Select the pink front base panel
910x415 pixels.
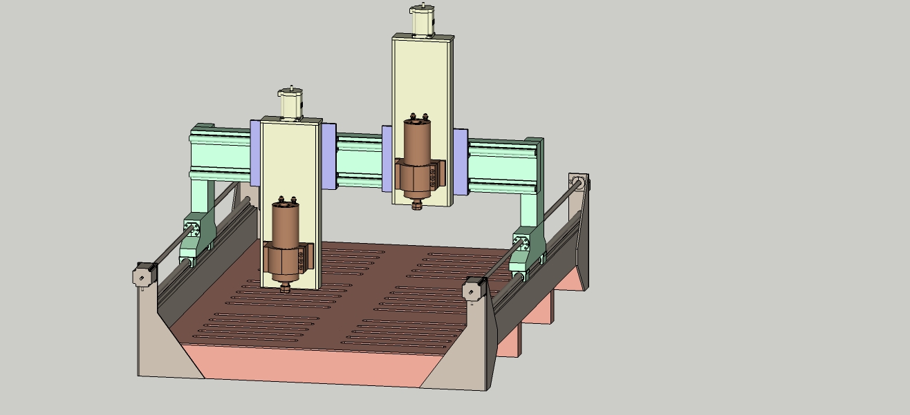[311, 365]
